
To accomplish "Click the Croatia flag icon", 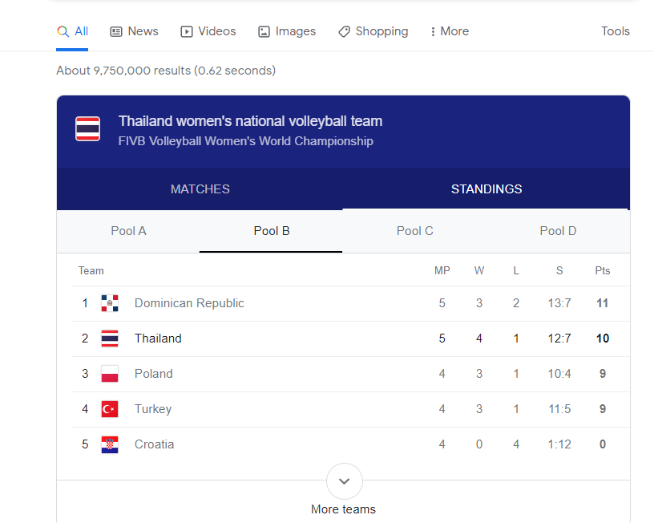I will pyautogui.click(x=110, y=444).
